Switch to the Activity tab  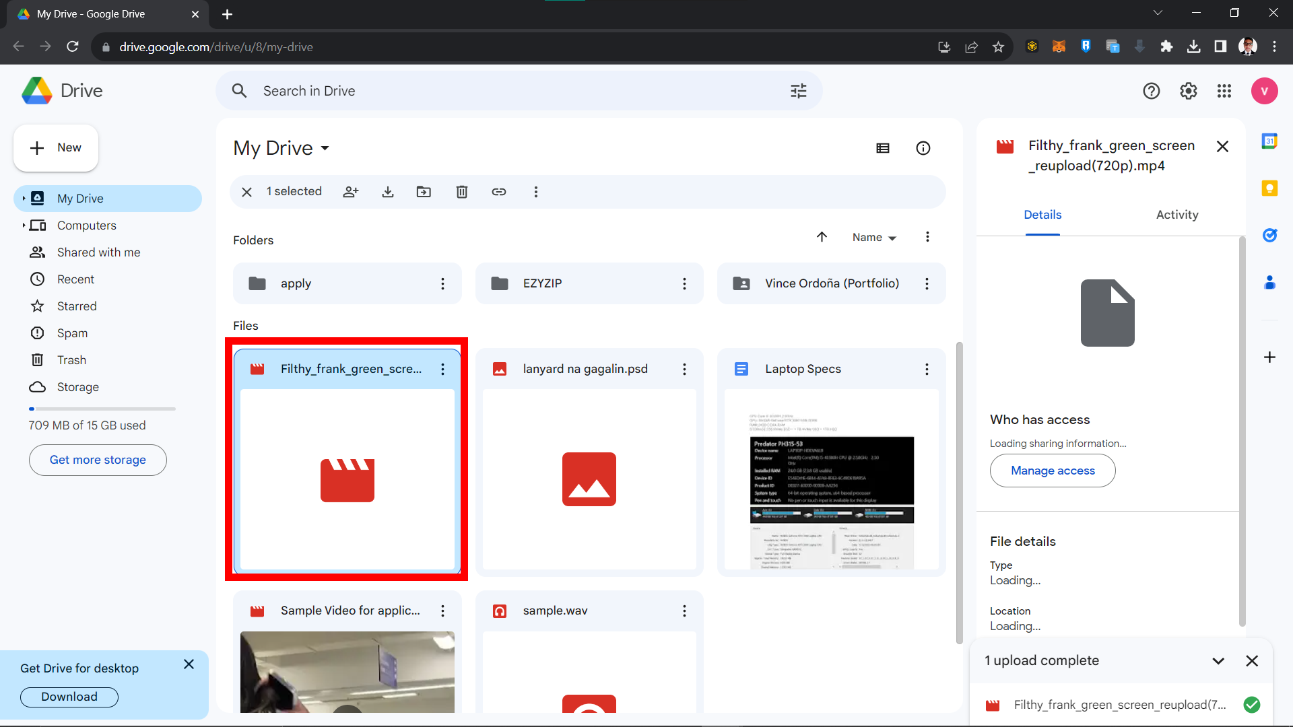coord(1176,214)
